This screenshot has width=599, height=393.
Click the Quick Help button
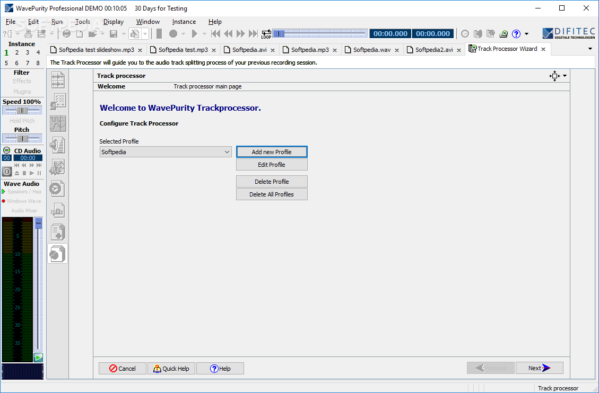click(x=171, y=369)
